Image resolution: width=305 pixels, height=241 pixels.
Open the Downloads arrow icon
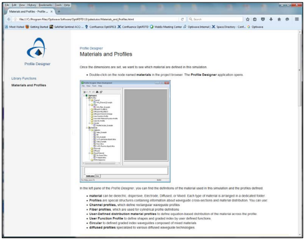click(x=271, y=20)
